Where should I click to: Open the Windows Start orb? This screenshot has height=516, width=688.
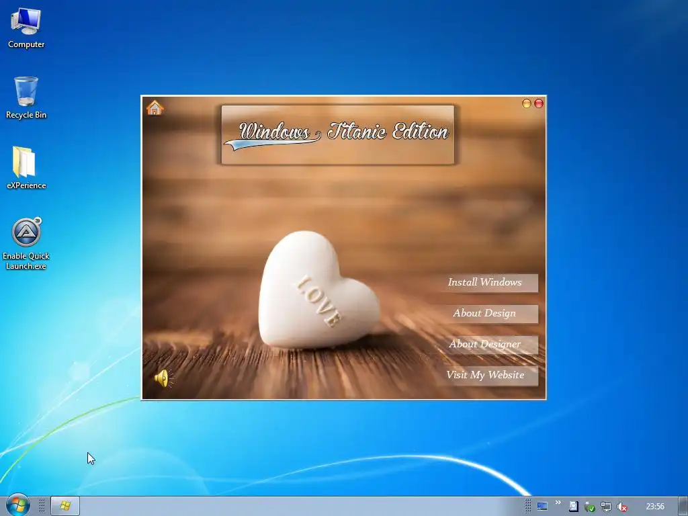pyautogui.click(x=17, y=505)
